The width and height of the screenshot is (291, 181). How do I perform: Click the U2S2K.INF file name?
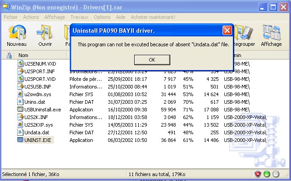pyautogui.click(x=36, y=117)
